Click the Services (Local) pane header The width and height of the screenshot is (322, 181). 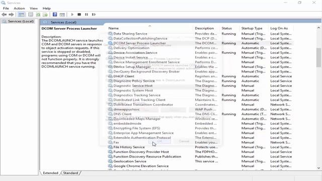[x=181, y=22]
